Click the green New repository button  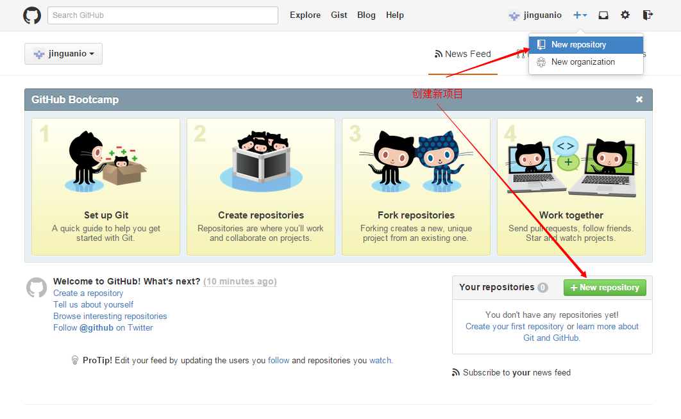click(605, 288)
